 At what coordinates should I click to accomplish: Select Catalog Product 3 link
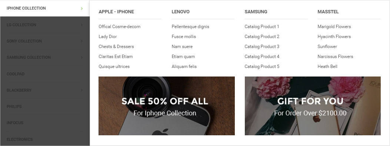point(262,47)
